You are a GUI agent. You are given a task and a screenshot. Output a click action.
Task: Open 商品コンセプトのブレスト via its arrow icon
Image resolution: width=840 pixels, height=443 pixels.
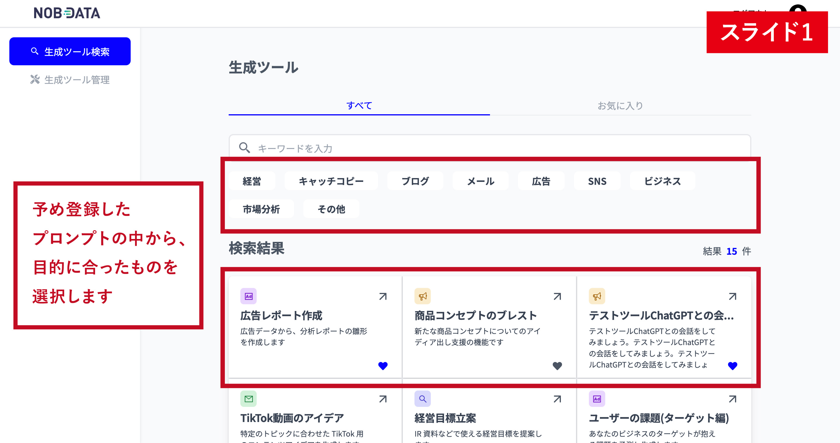pos(558,296)
